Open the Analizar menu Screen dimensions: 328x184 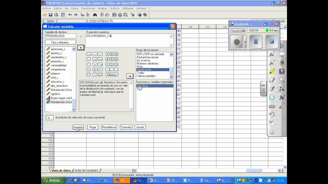coord(102,8)
